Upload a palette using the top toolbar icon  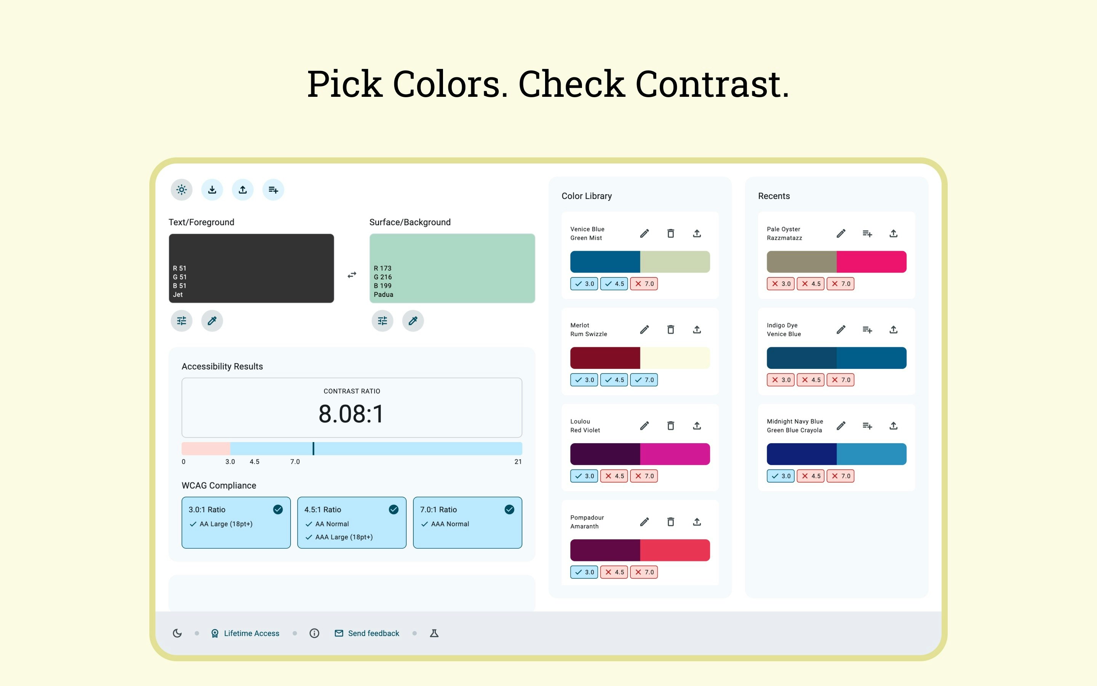tap(243, 190)
